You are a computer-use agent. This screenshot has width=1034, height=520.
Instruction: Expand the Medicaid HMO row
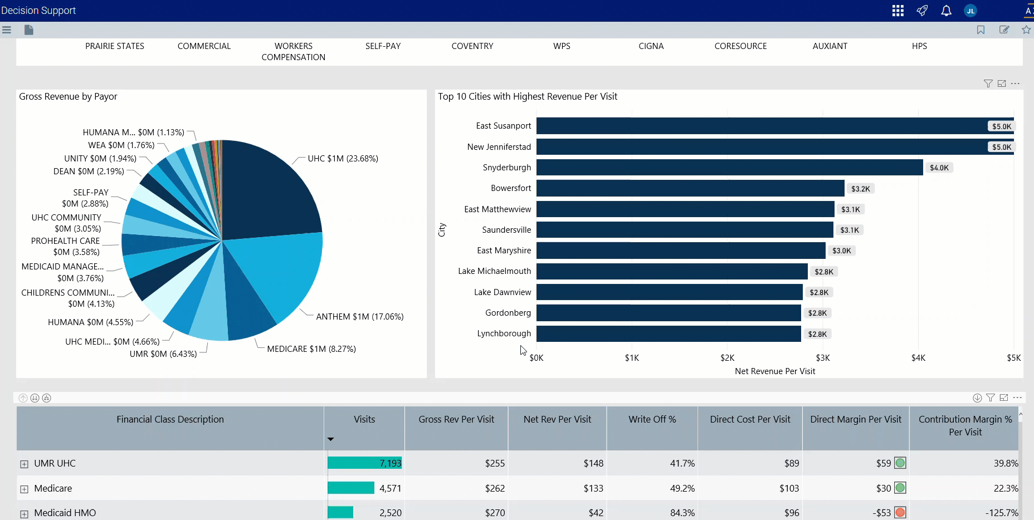click(24, 513)
